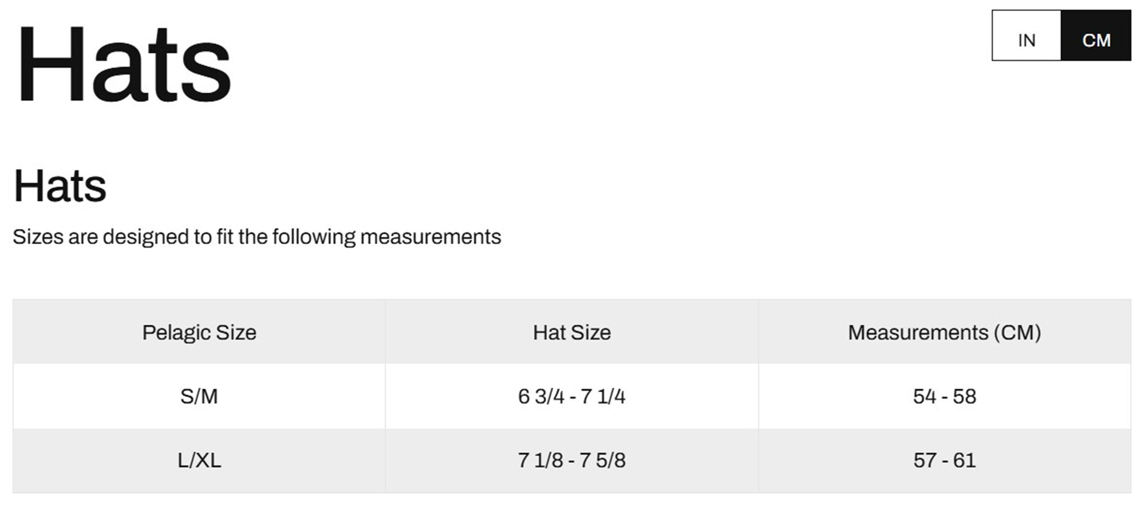The width and height of the screenshot is (1145, 506).
Task: Select the CM unit toggle
Action: click(x=1096, y=35)
